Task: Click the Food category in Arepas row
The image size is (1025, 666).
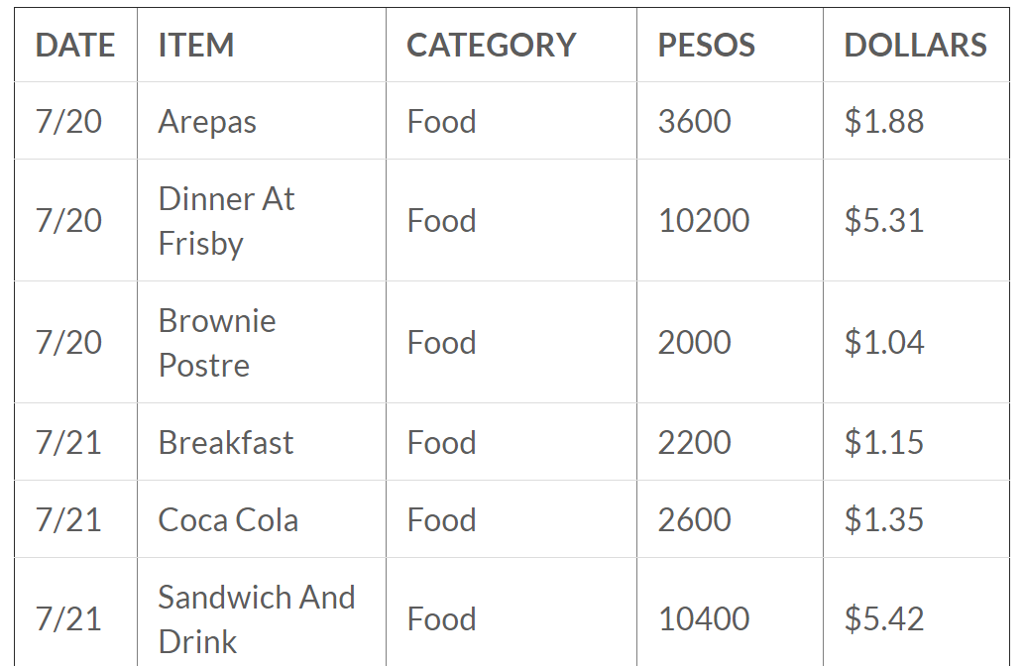Action: click(441, 122)
